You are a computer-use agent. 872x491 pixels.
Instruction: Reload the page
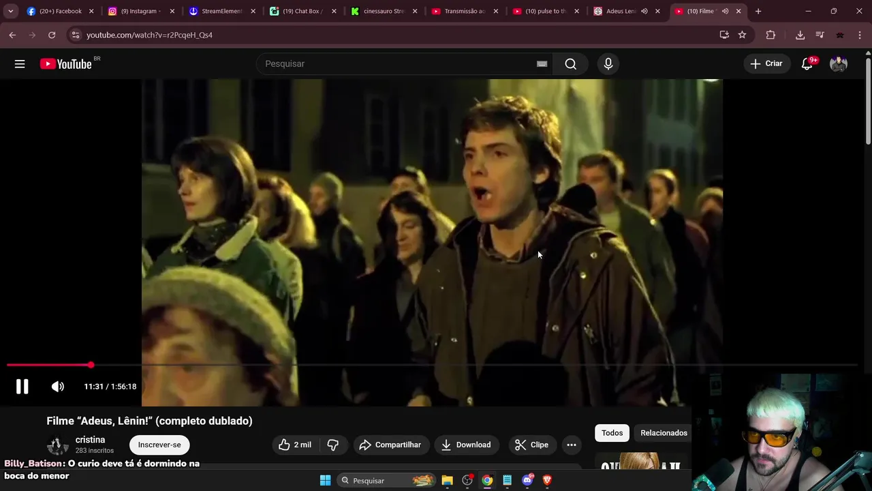[52, 35]
